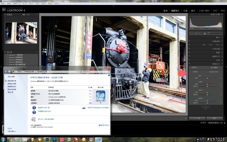Click Navigator preview thumbnail of locomotive
This screenshot has height=142, width=227.
[21, 33]
